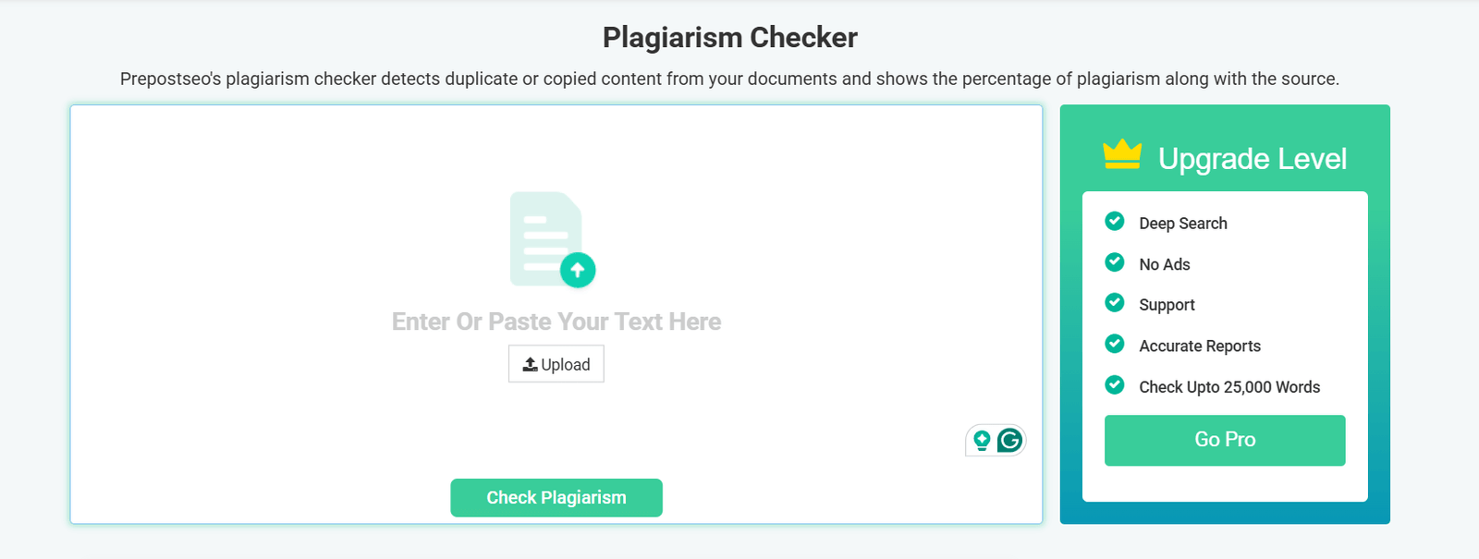Click the plagiarism checker description text
The image size is (1479, 559).
tap(730, 79)
